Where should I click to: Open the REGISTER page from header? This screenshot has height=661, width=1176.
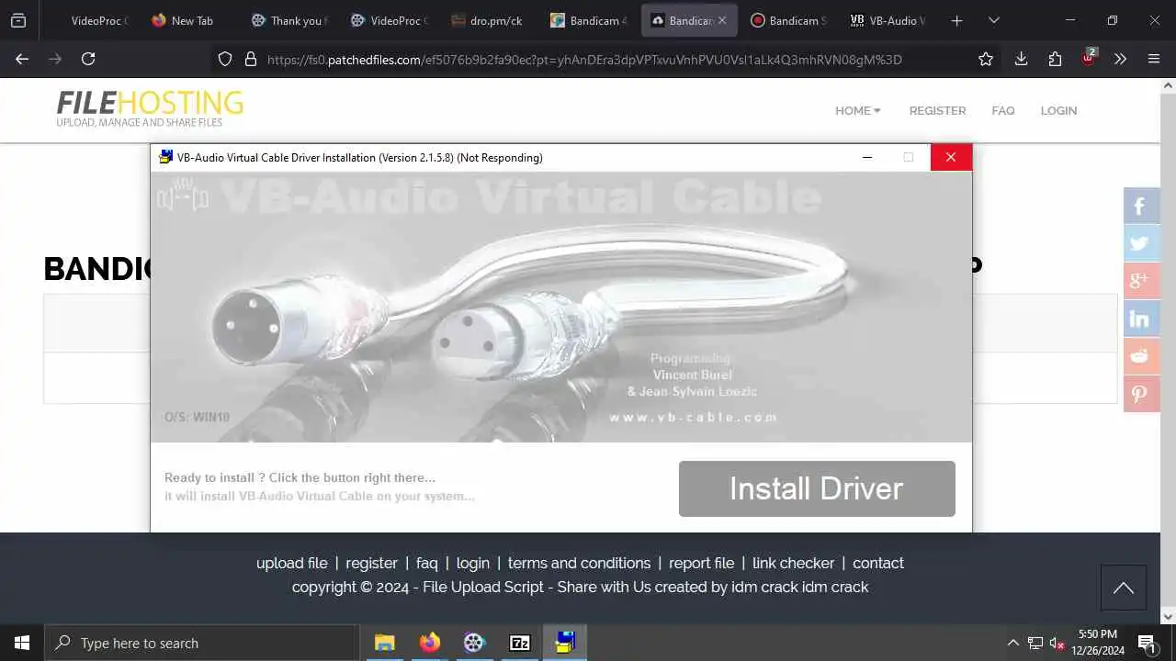(937, 110)
